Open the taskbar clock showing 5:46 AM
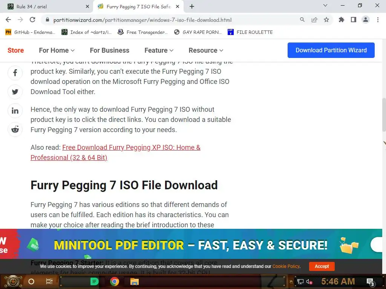Image resolution: width=386 pixels, height=289 pixels. [338, 281]
